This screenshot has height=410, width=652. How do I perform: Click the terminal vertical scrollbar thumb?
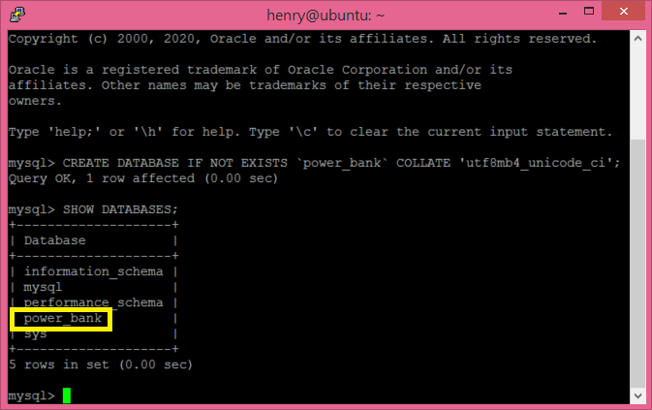coord(637,264)
